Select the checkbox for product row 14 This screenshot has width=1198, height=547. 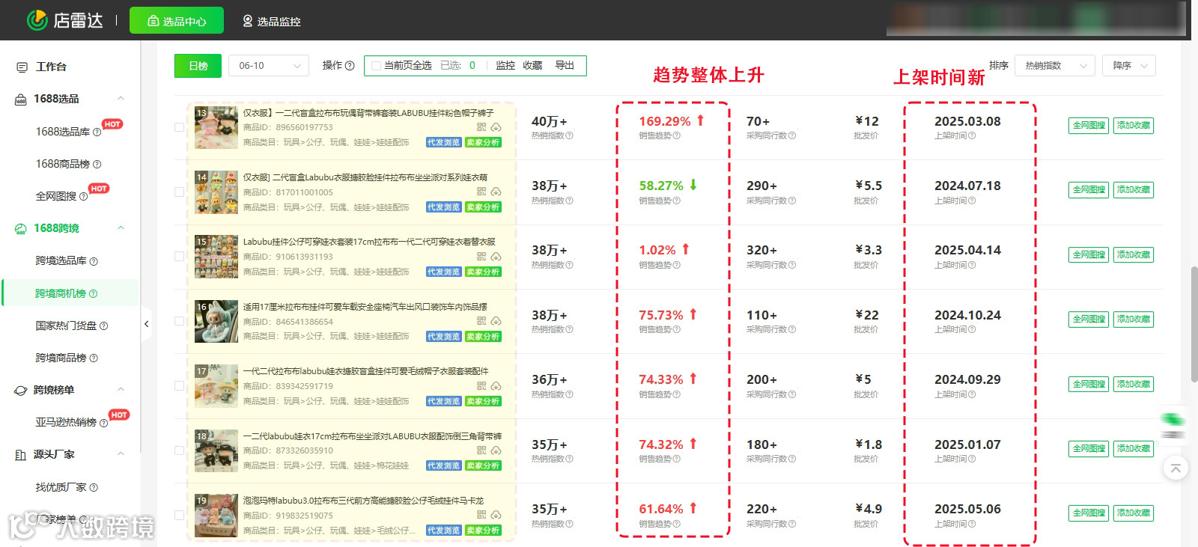click(179, 192)
